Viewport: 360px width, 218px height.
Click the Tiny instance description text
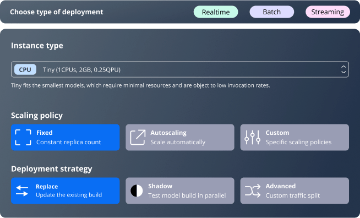[140, 85]
